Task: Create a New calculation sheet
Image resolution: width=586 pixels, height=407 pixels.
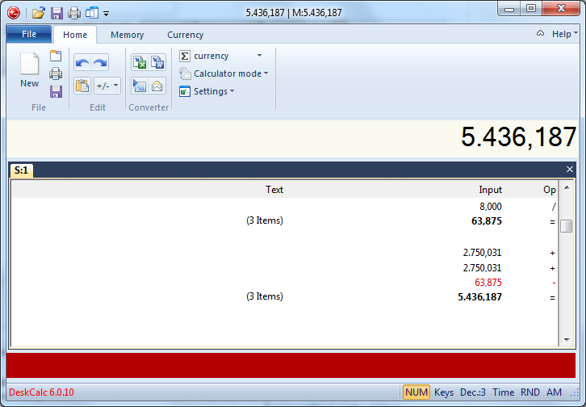Action: pyautogui.click(x=29, y=70)
